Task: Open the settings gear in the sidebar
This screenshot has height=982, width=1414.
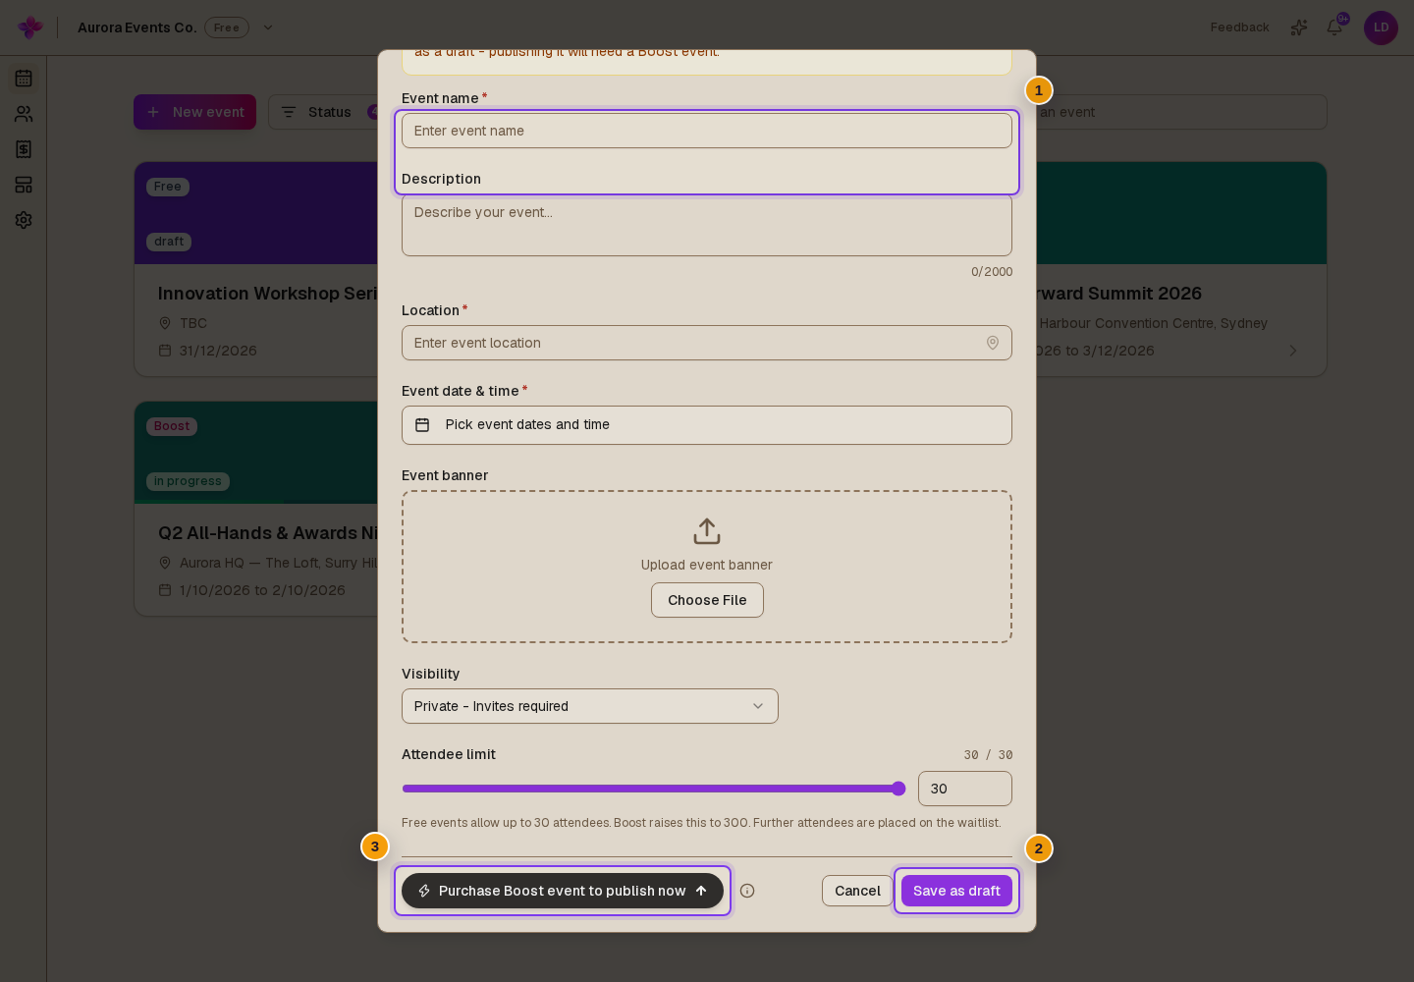Action: (x=24, y=220)
